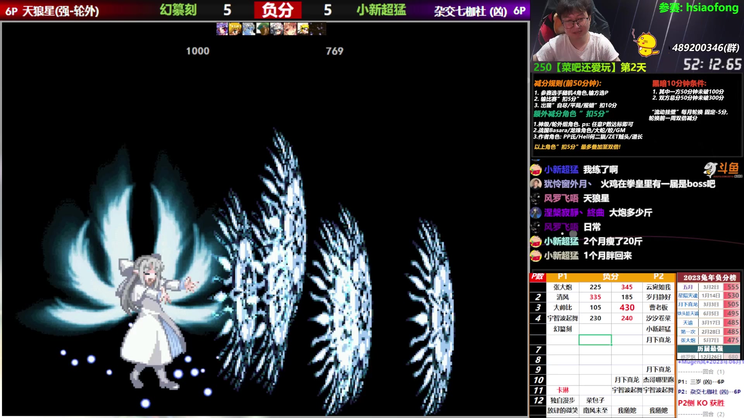744x418 pixels.
Task: Click the 2023兔年负分榜 title
Action: tap(710, 278)
